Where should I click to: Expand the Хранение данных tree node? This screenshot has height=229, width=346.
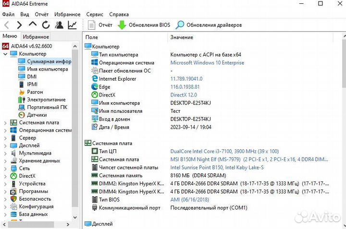(x=5, y=161)
